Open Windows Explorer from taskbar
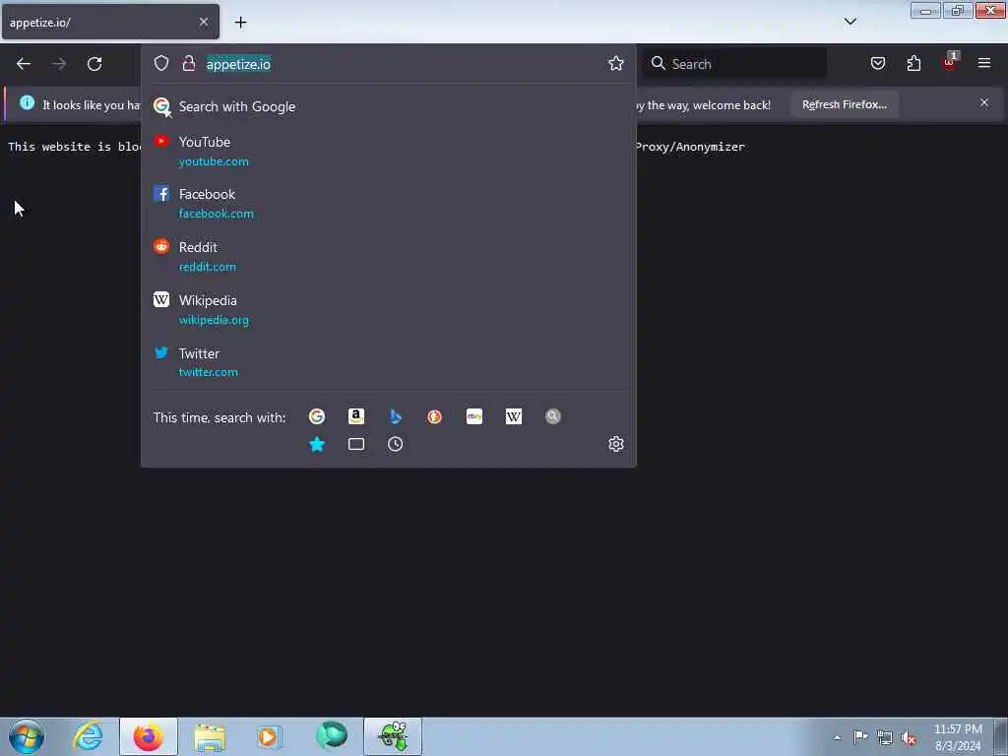Image resolution: width=1008 pixels, height=756 pixels. coord(210,736)
